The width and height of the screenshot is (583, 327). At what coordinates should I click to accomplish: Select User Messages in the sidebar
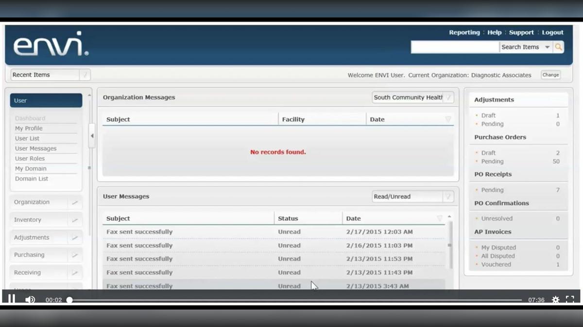pos(35,148)
